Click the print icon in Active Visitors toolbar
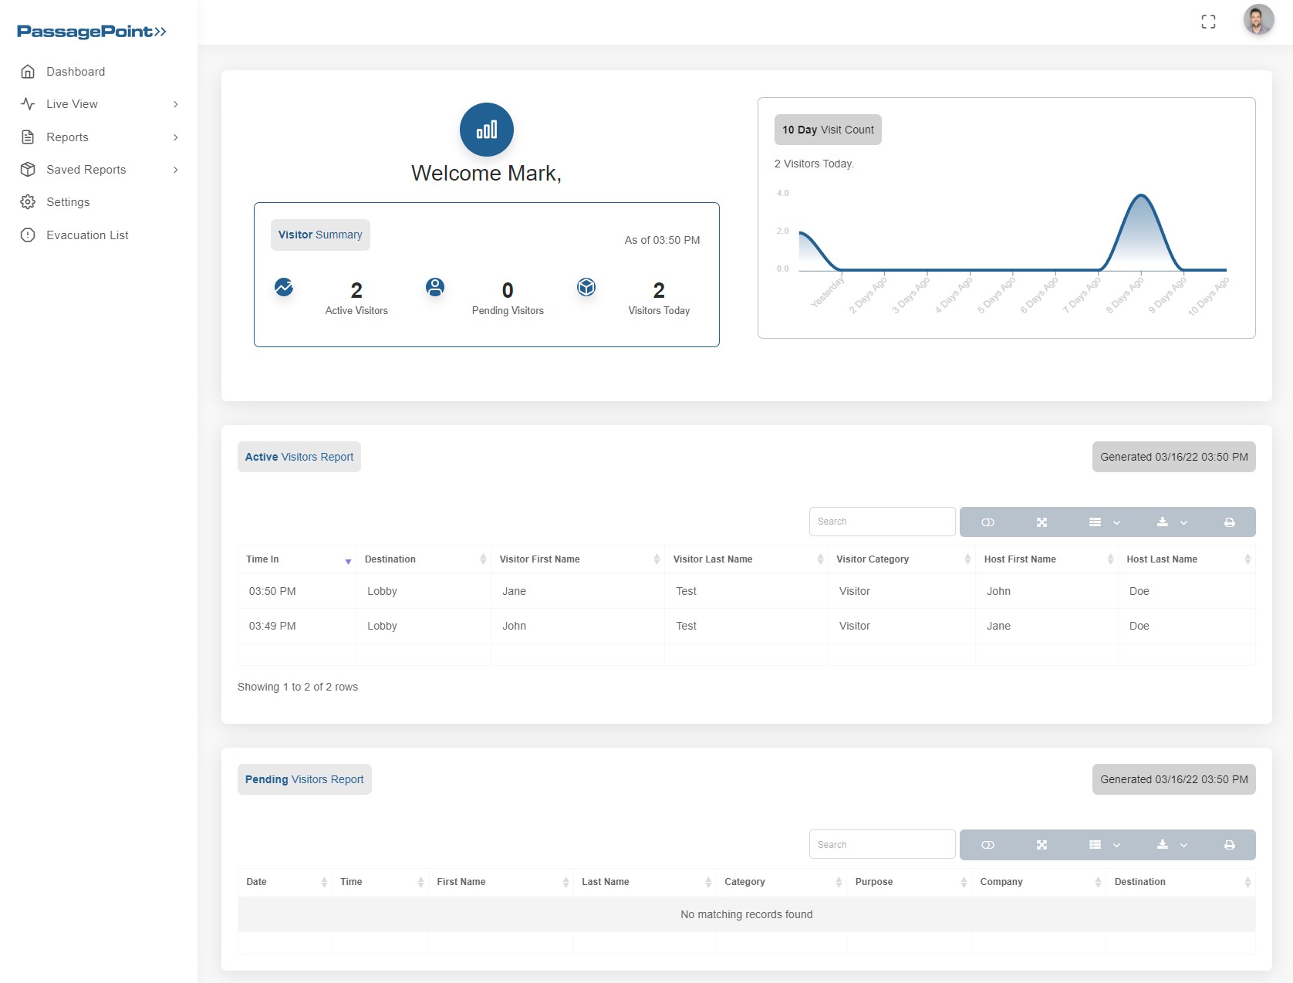 pyautogui.click(x=1229, y=522)
